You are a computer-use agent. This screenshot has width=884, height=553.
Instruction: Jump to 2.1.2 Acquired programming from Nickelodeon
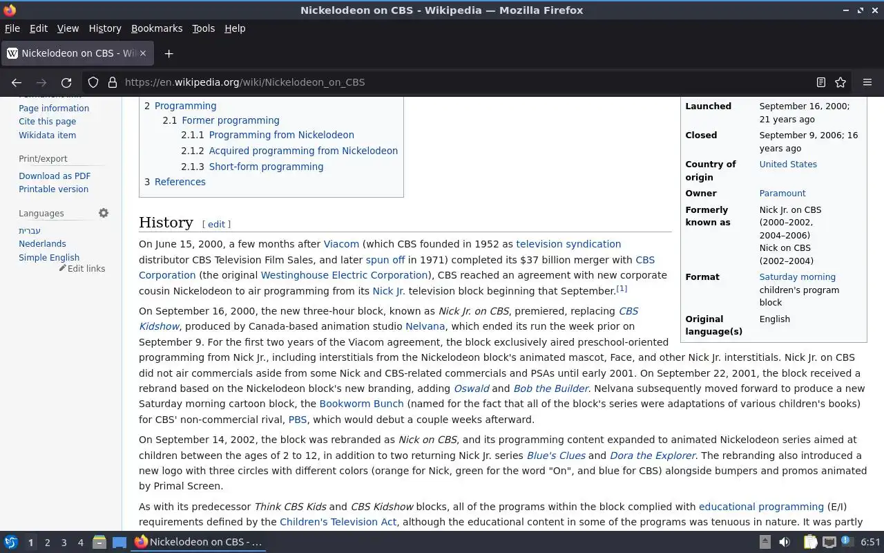289,151
